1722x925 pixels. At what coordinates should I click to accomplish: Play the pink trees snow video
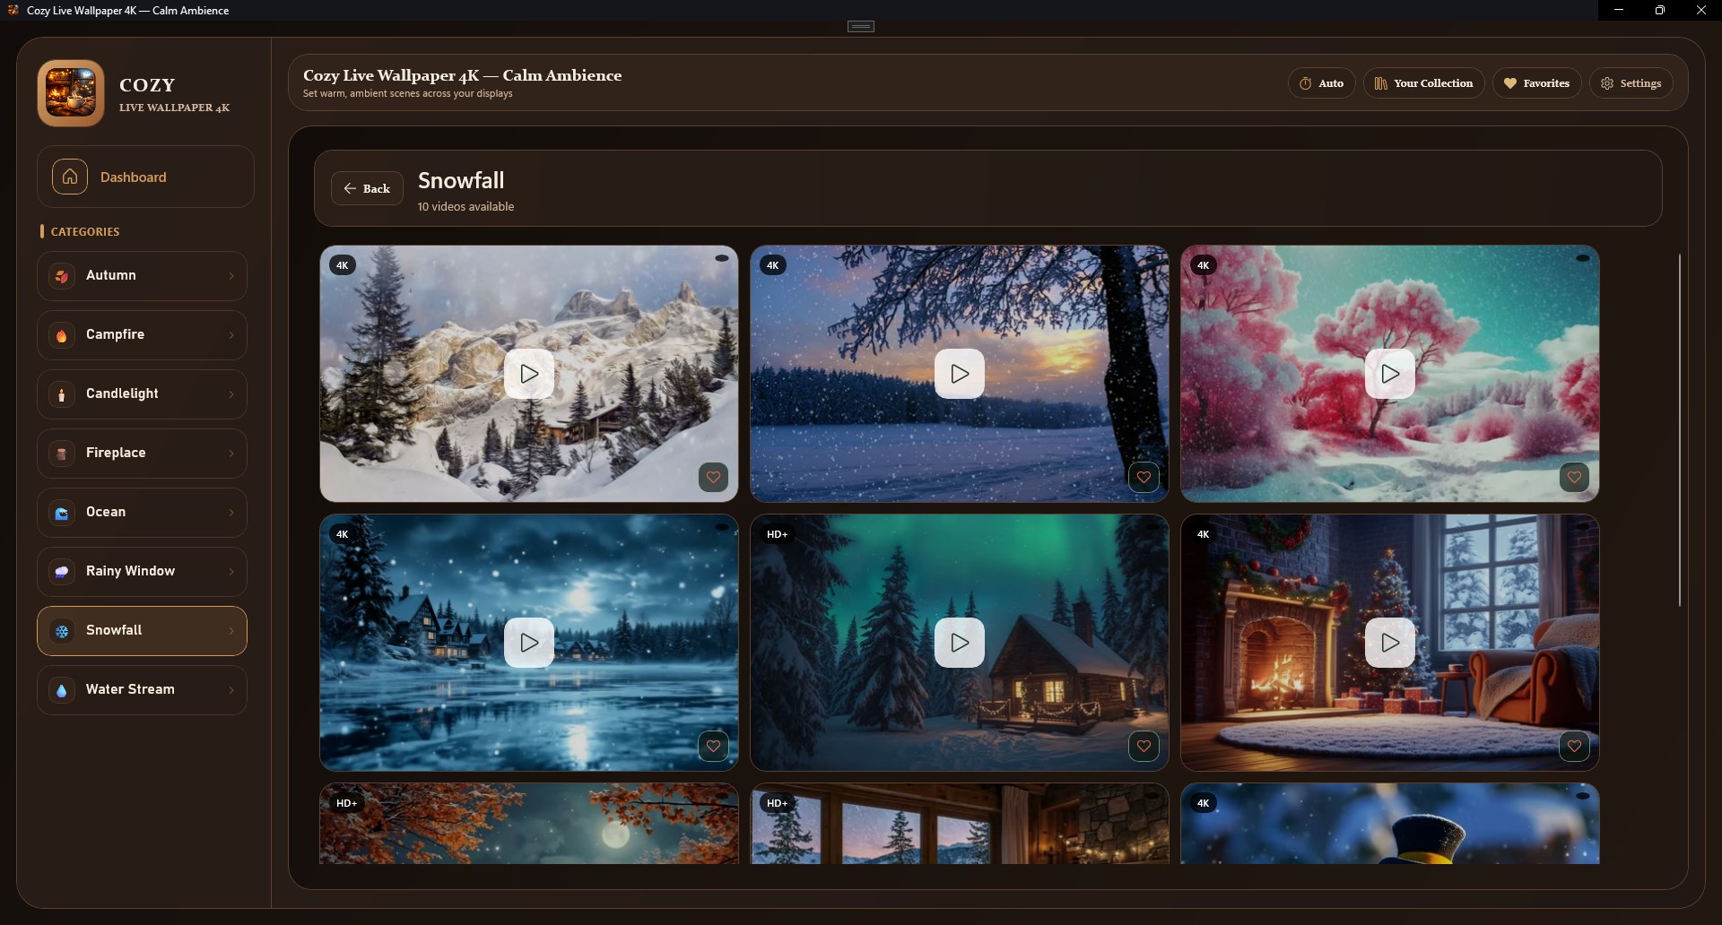click(x=1390, y=374)
